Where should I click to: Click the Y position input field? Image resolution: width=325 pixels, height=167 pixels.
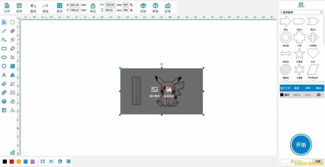(x=75, y=10)
